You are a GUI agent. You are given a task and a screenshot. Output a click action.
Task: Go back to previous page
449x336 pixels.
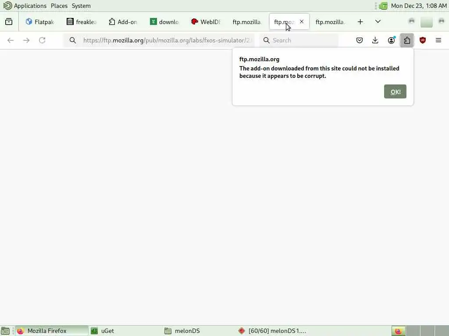tap(11, 40)
